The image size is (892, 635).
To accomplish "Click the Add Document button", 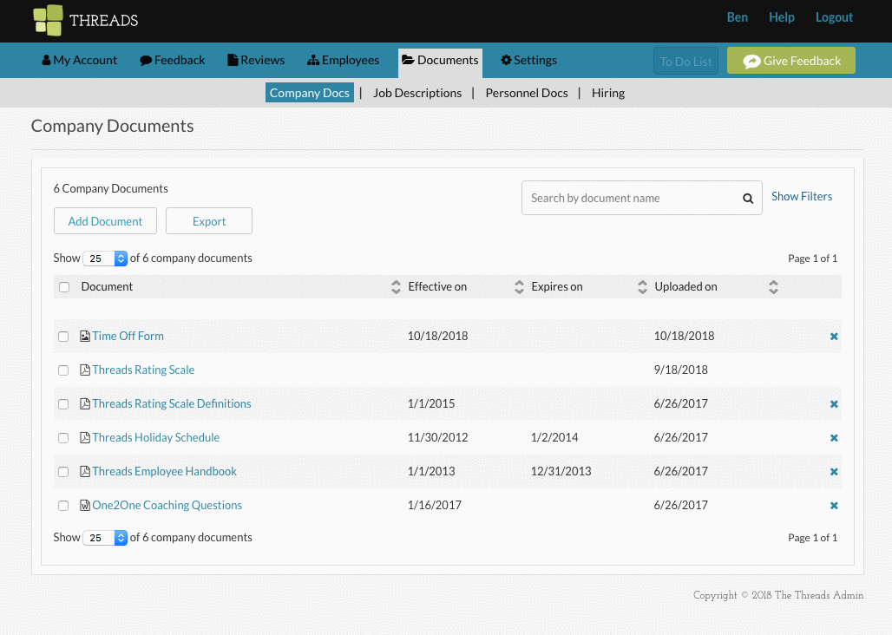I will (x=105, y=220).
